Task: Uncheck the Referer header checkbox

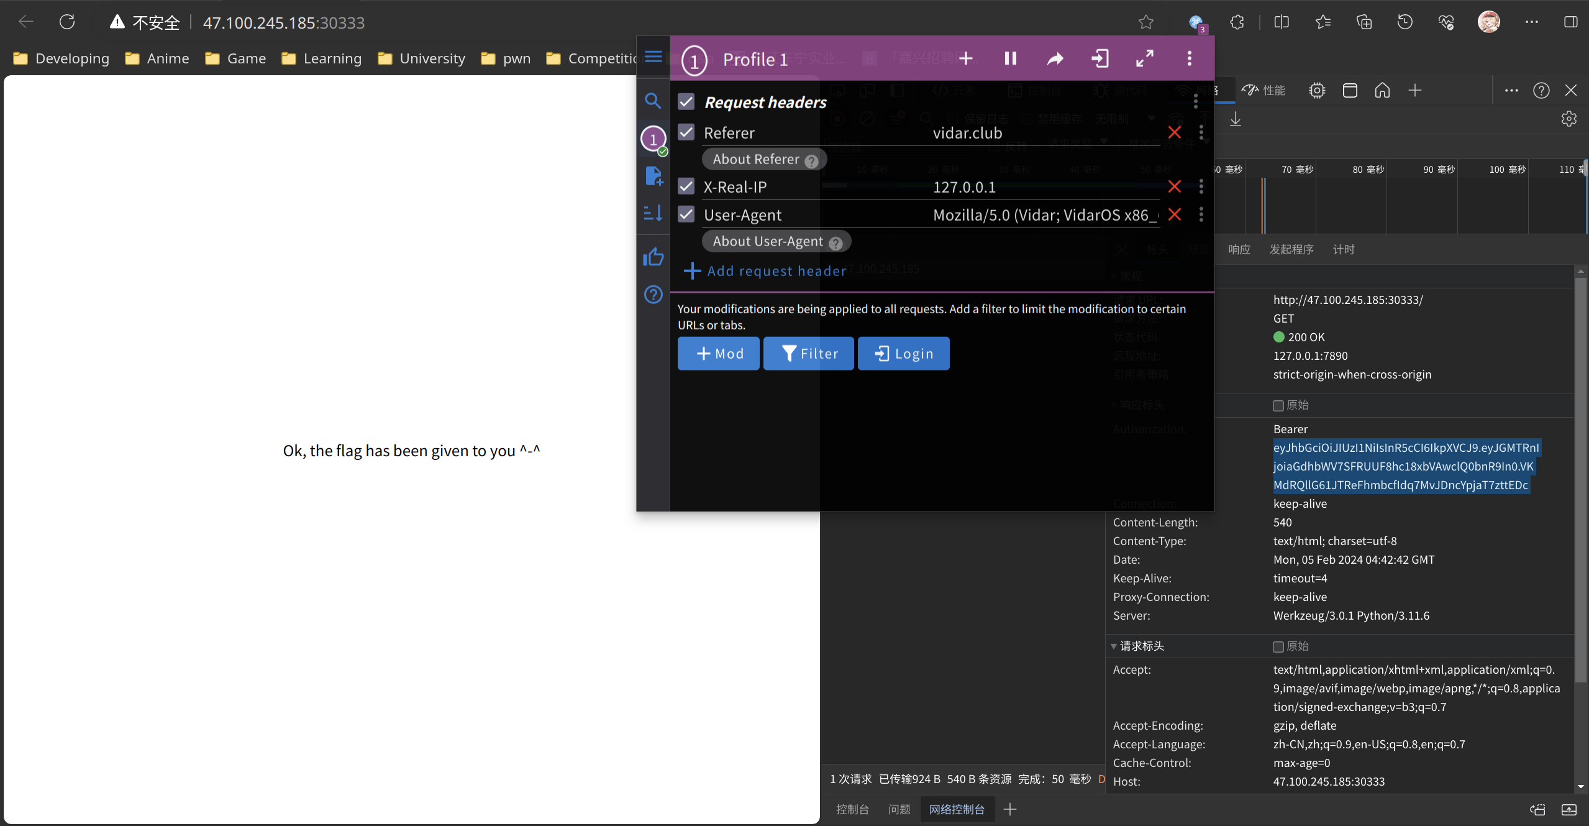Action: (x=686, y=132)
